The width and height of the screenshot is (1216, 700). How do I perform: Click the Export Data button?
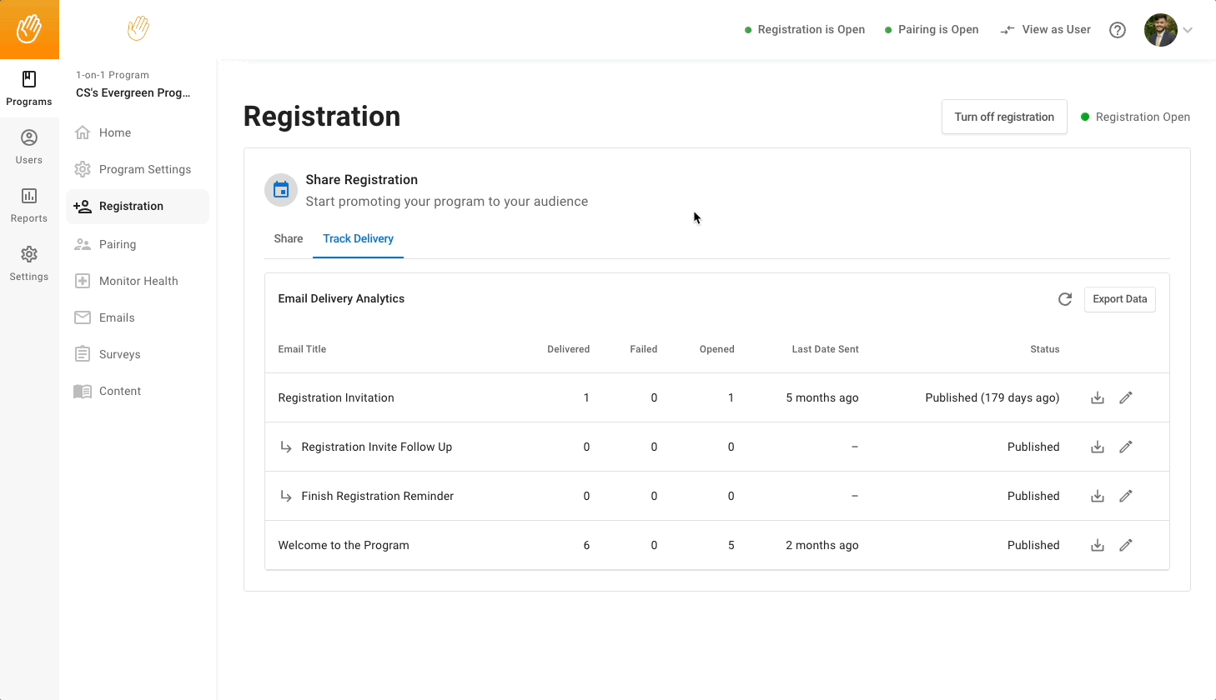(x=1119, y=299)
